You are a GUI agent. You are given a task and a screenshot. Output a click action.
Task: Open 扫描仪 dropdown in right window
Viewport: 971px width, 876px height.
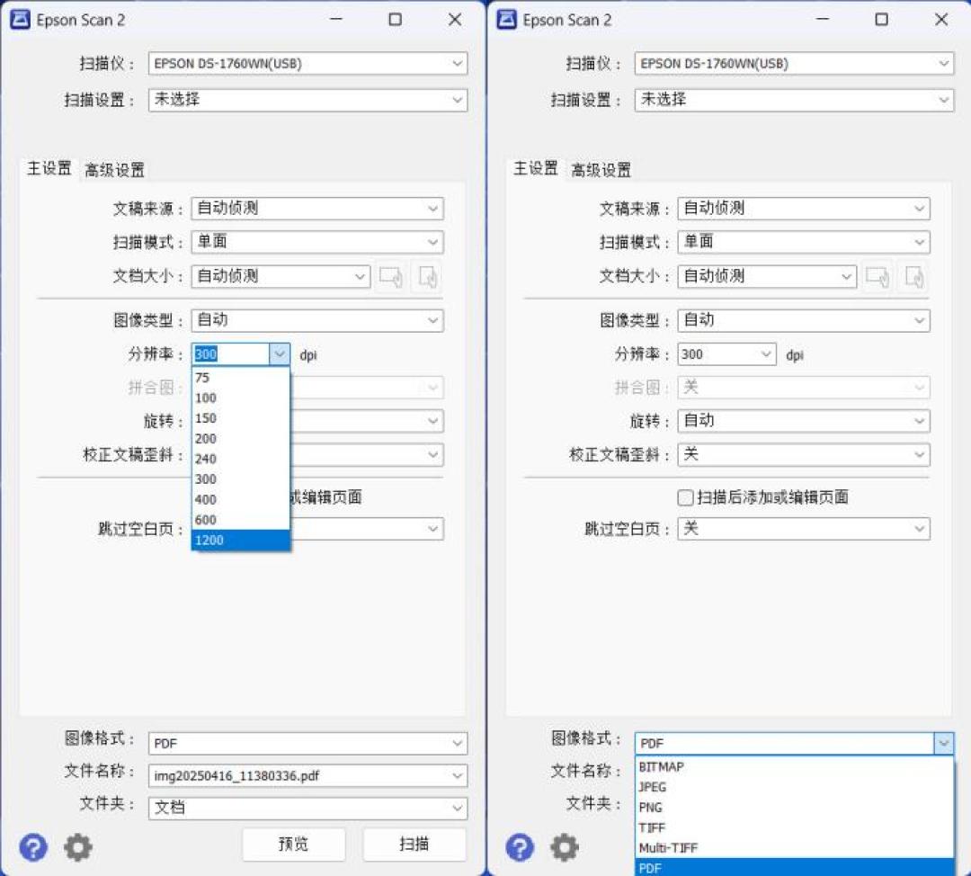[794, 63]
